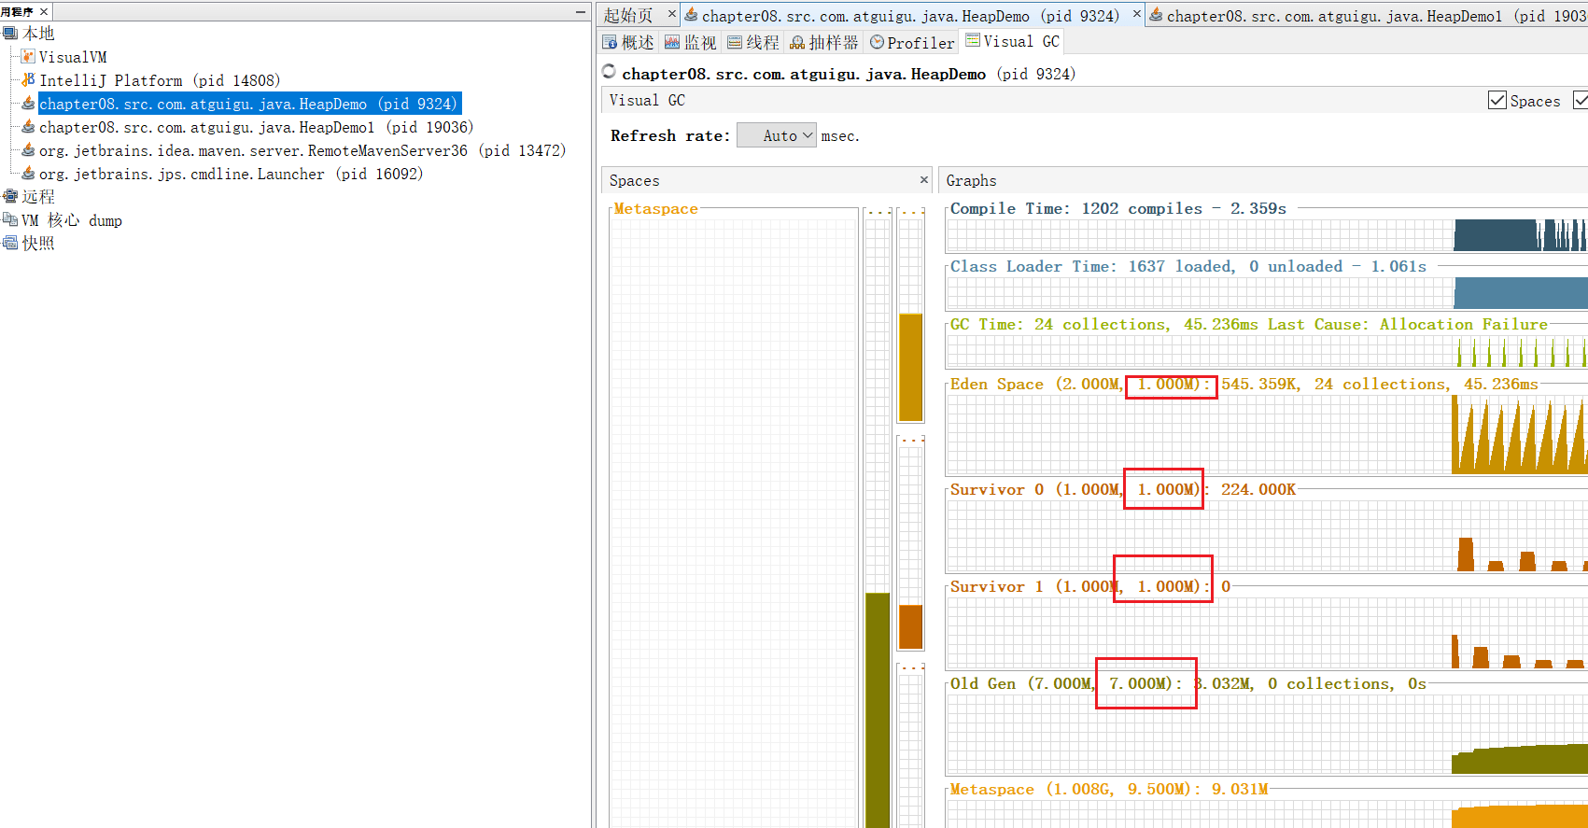Select org.jetbrains.jps.cmdline.Launcher in the tree

(x=230, y=174)
